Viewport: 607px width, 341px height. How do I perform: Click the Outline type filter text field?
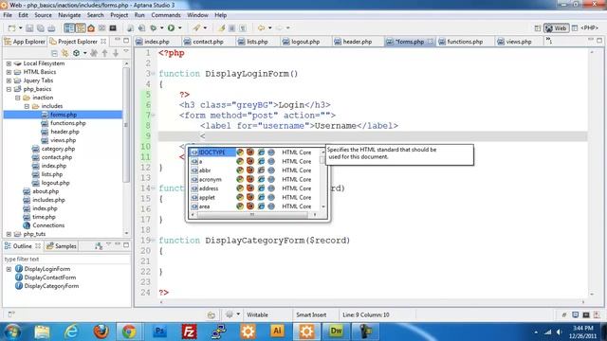(66, 259)
